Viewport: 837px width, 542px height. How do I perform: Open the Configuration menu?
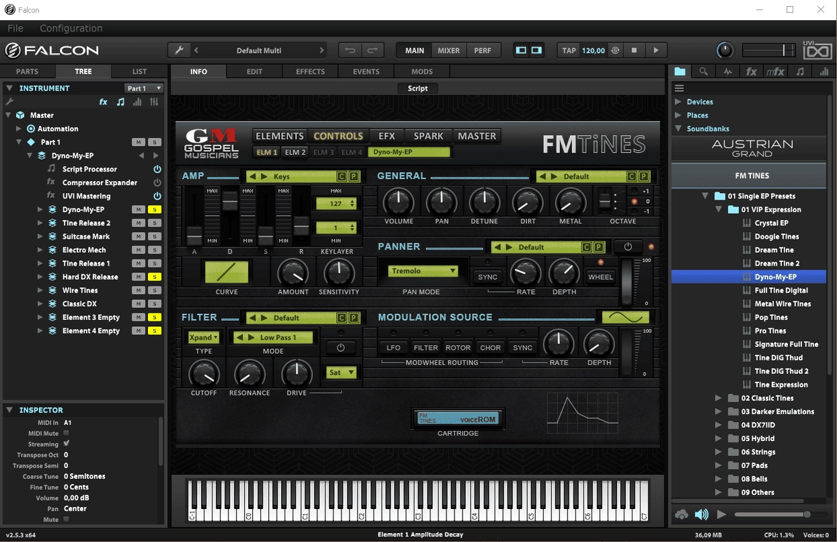pyautogui.click(x=71, y=28)
